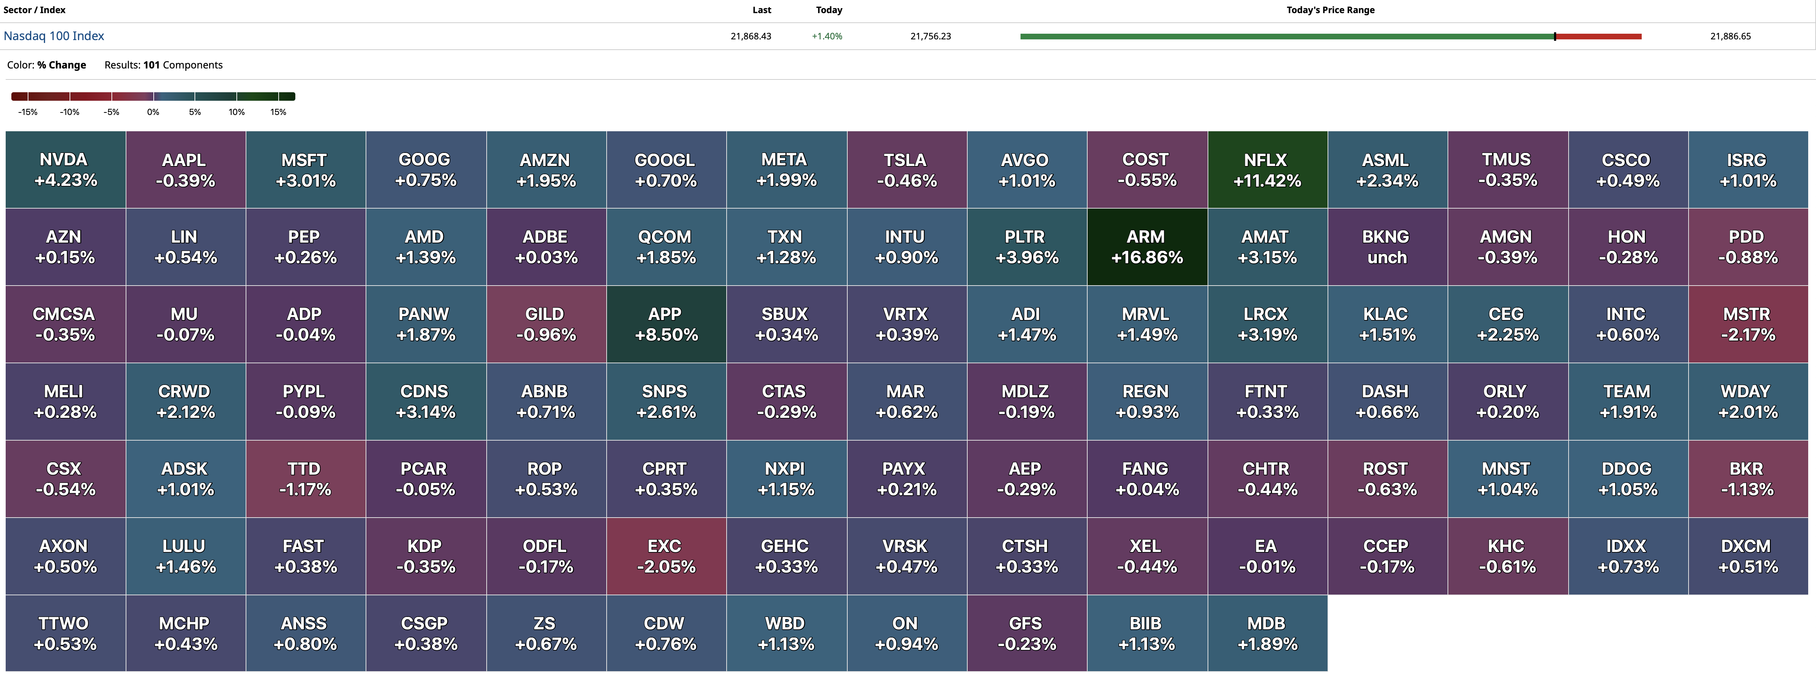Click the APP +8.50% tile
The image size is (1816, 679).
(666, 324)
